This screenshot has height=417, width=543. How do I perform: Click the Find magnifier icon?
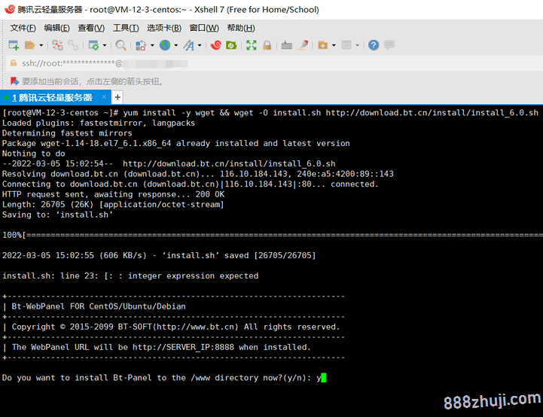(x=120, y=45)
